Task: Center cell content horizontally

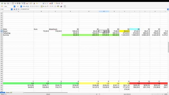Action: [33, 6]
